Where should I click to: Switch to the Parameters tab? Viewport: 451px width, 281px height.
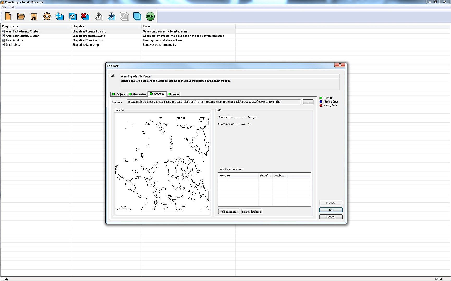coord(137,94)
